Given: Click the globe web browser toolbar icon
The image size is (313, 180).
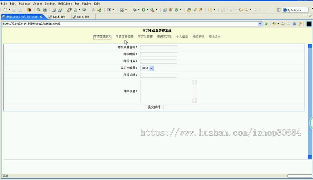Looking at the screenshot, I should pyautogui.click(x=84, y=10).
